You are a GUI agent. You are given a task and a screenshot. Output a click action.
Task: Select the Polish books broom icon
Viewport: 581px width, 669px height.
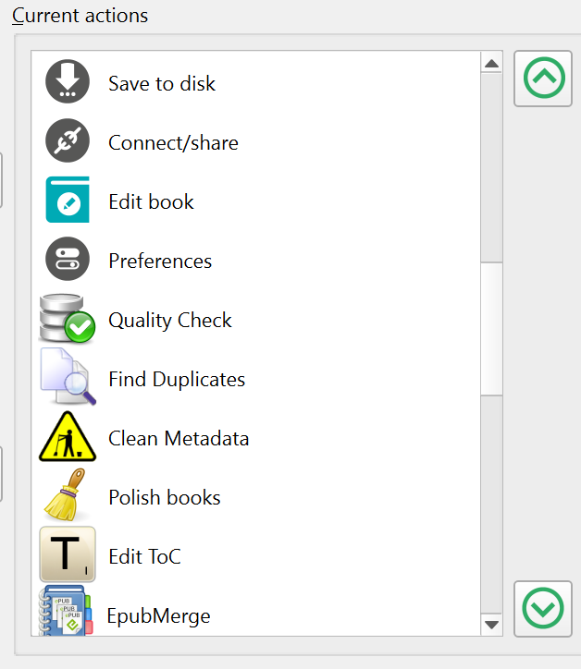(x=68, y=497)
